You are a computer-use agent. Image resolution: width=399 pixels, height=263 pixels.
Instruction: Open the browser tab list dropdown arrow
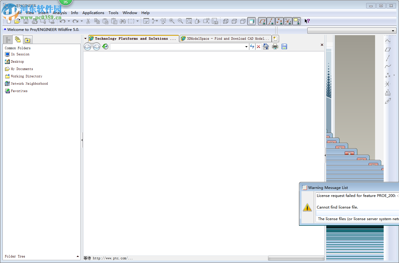click(86, 39)
